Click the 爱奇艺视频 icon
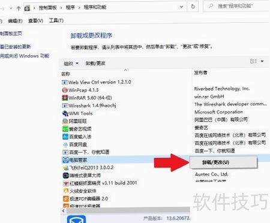 click(x=65, y=129)
